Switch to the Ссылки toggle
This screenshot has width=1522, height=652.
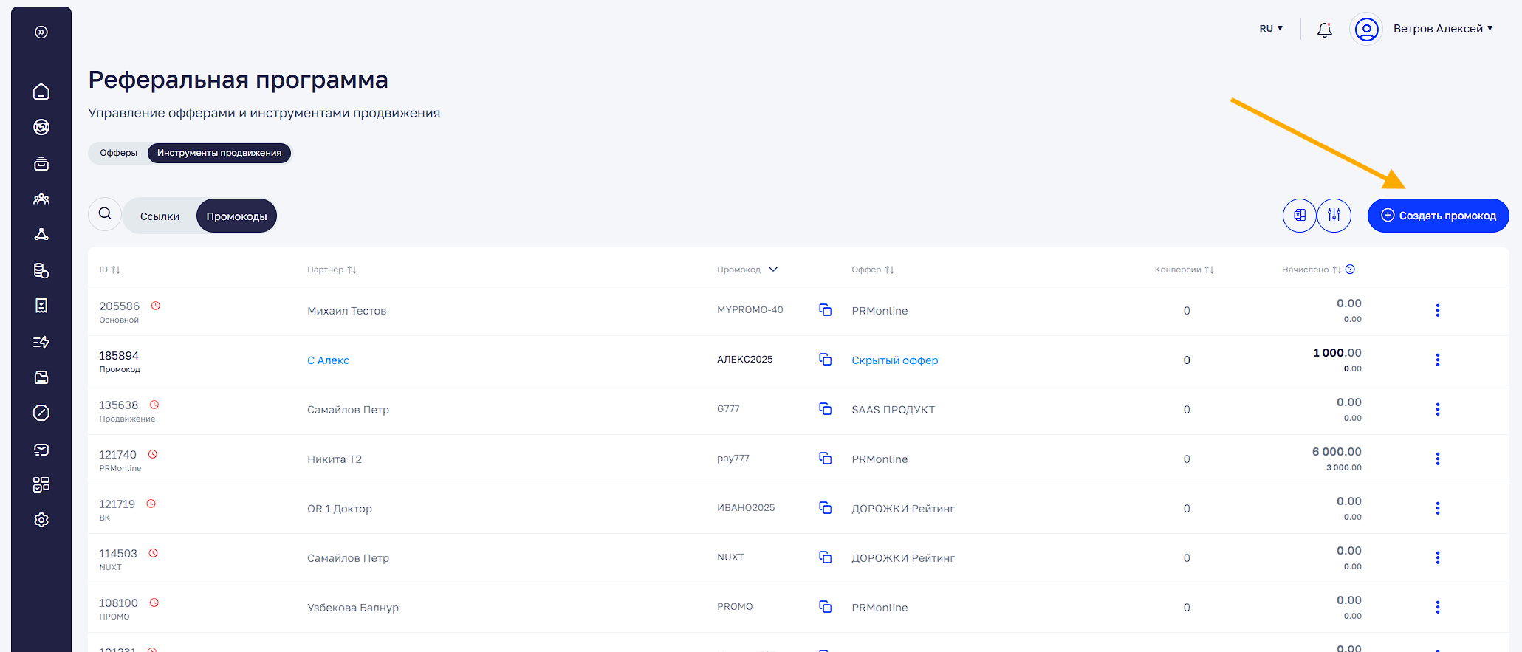tap(160, 216)
